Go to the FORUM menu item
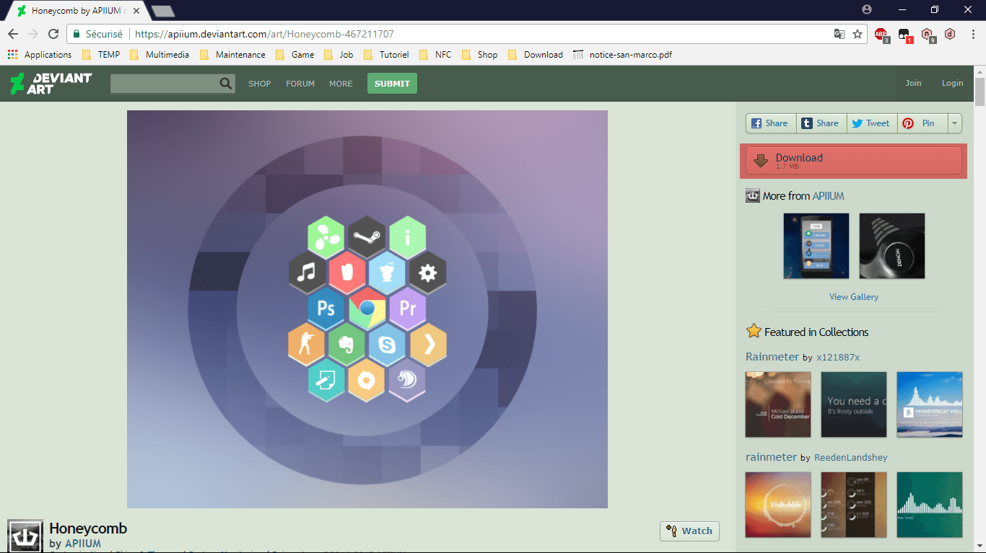The height and width of the screenshot is (553, 986). tap(300, 84)
